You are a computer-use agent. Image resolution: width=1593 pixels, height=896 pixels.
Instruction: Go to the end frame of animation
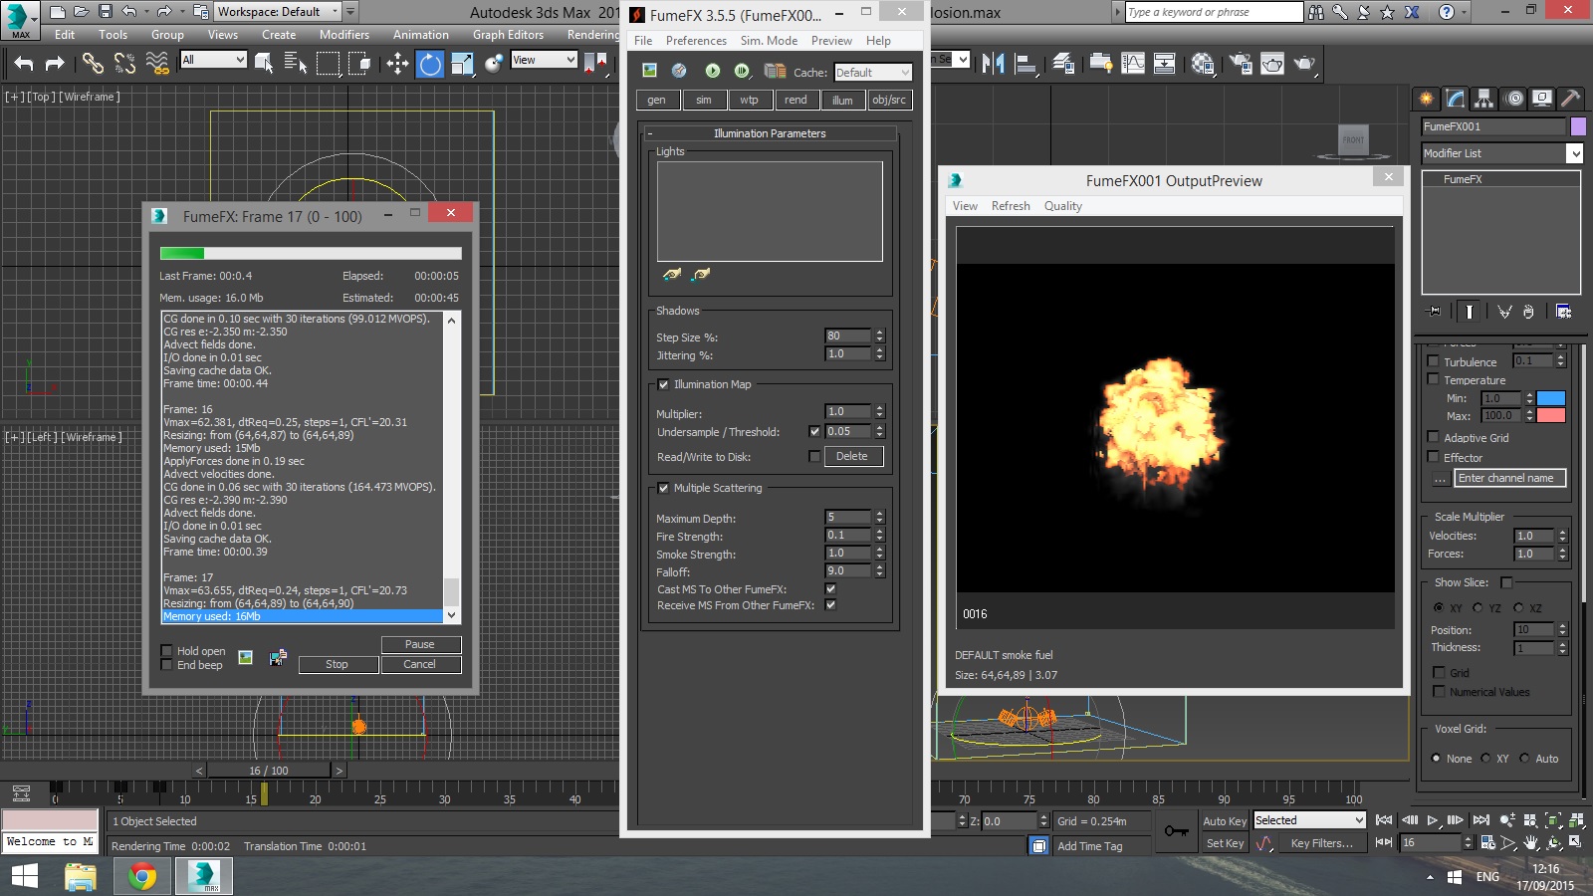pyautogui.click(x=1480, y=820)
